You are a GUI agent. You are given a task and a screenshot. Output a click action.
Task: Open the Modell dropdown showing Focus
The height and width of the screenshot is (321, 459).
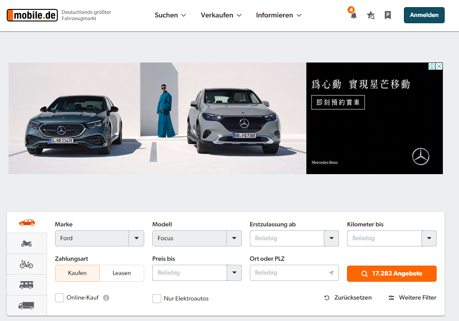click(197, 238)
